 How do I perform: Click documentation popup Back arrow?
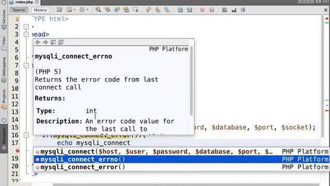38,42
